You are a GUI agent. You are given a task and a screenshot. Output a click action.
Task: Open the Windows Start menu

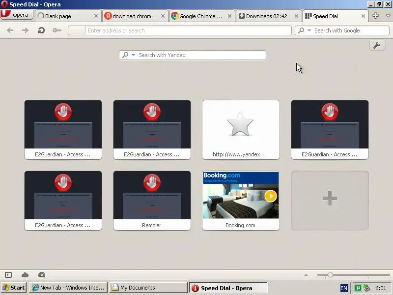(x=14, y=288)
